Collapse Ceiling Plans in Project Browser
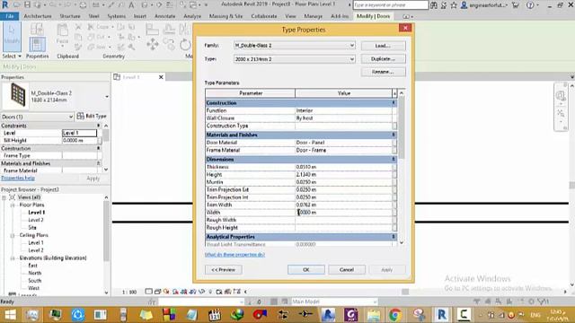The image size is (575, 323). (12, 235)
